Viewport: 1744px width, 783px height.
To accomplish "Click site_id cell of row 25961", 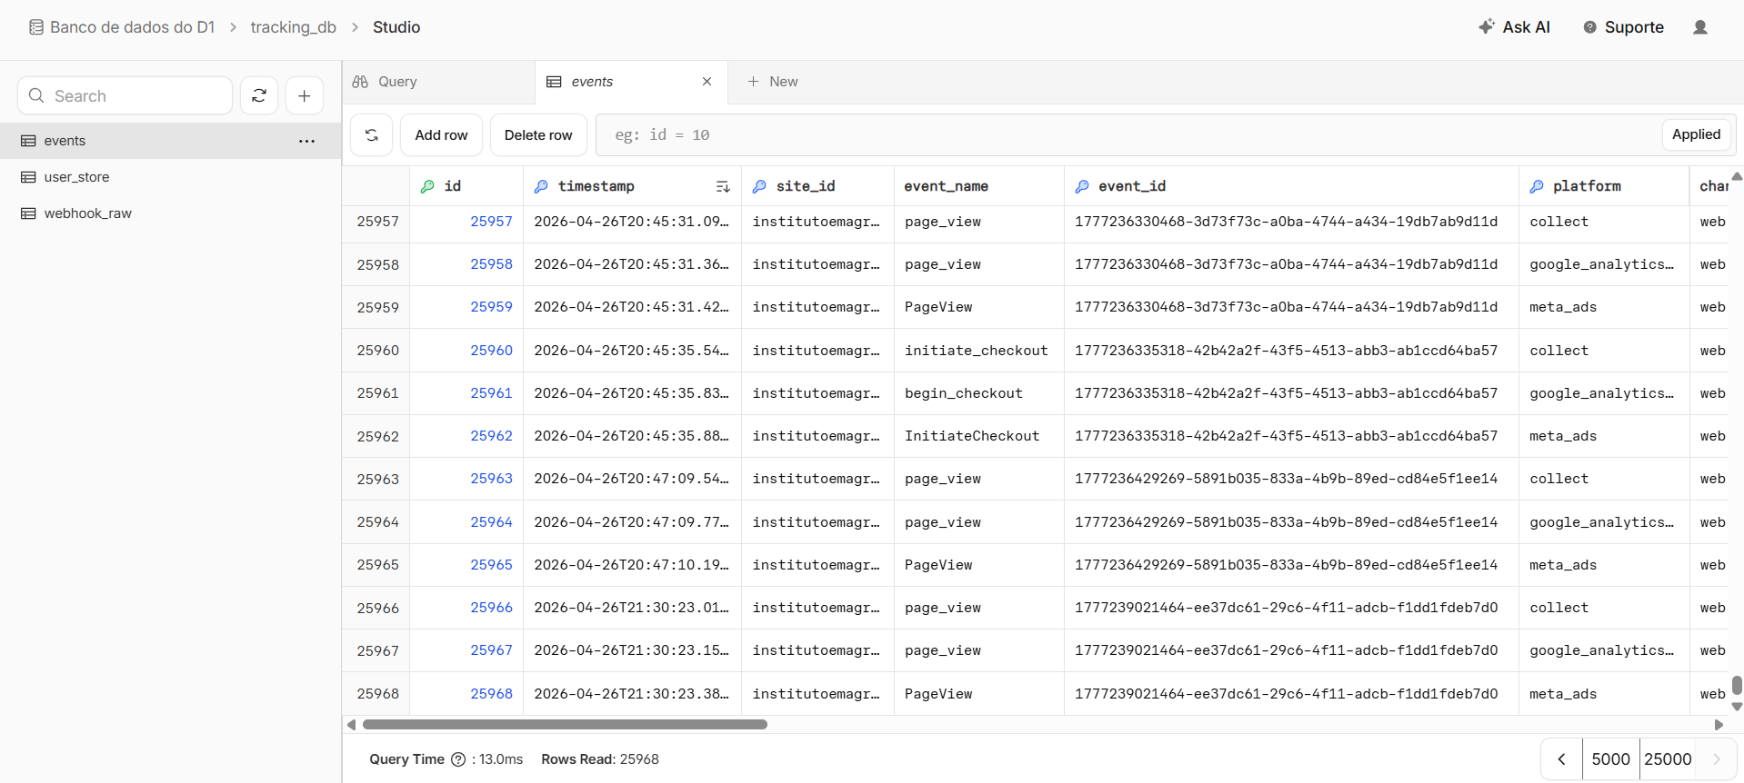I will coord(817,393).
